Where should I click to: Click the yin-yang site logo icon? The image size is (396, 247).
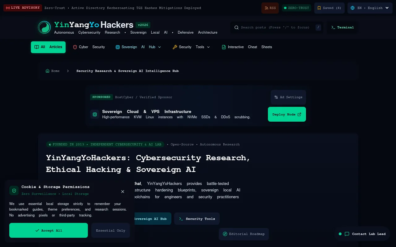pyautogui.click(x=44, y=27)
